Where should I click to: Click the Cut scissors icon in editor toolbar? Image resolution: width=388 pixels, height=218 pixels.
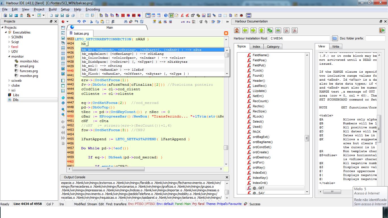(x=91, y=22)
